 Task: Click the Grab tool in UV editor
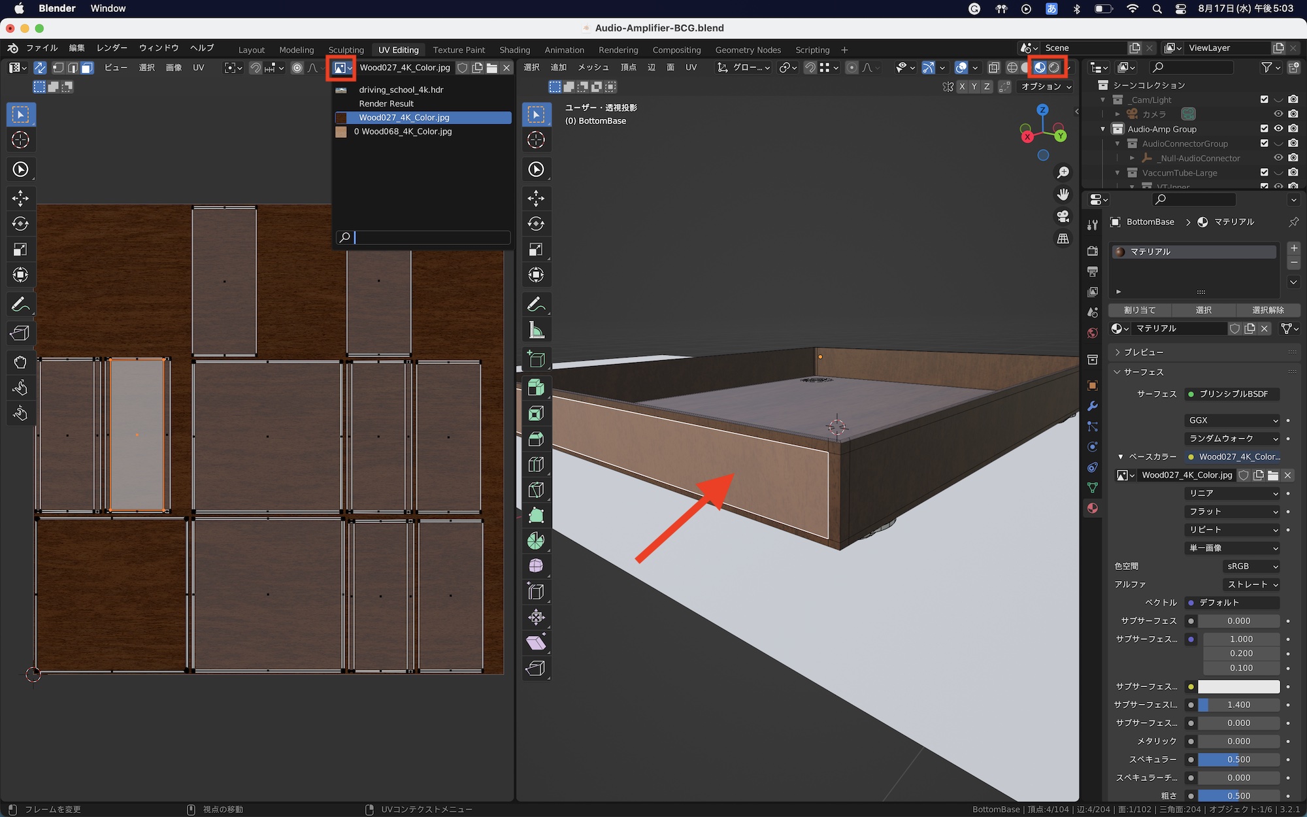pyautogui.click(x=20, y=362)
